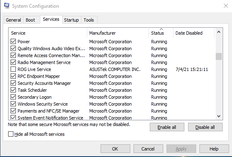The height and width of the screenshot is (157, 232).
Task: Sort by the Date Disabled column header
Action: [194, 33]
